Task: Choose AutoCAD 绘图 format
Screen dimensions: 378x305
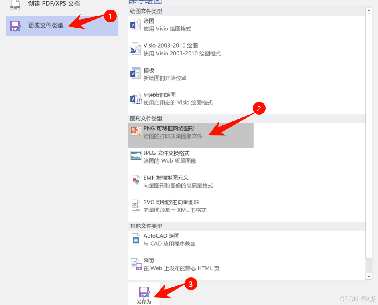Action: pos(162,236)
